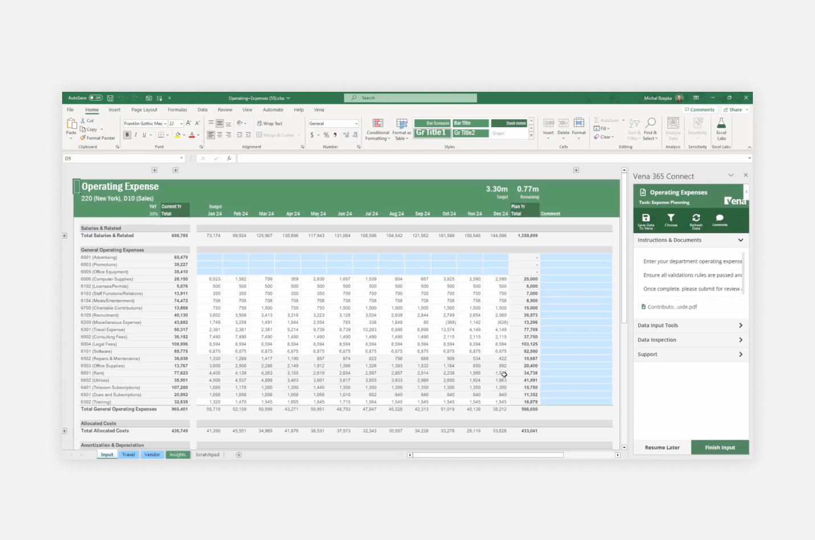Open Conditional Formatting

pyautogui.click(x=377, y=129)
